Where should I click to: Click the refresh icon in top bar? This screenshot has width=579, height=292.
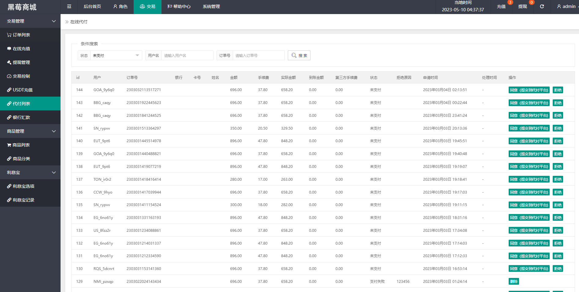tap(542, 6)
